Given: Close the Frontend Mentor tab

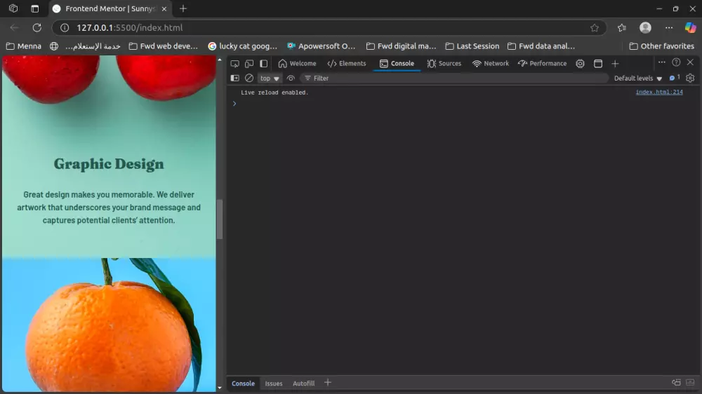Looking at the screenshot, I should pos(164,8).
